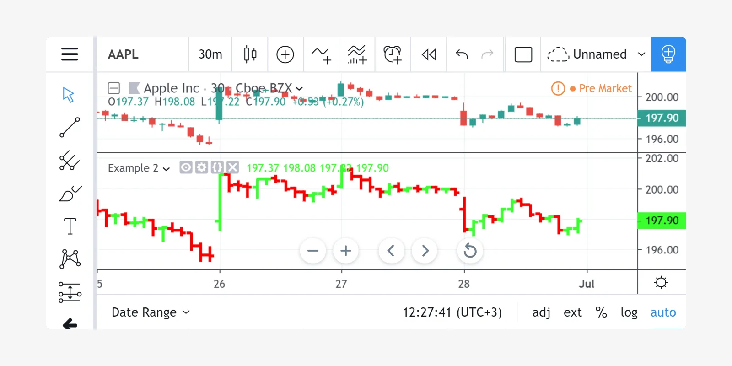Open the candlestick chart style selector

250,54
